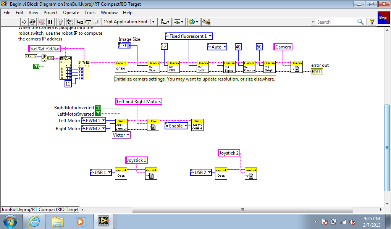The height and width of the screenshot is (229, 391).
Task: Open the Operate menu
Action: point(71,13)
